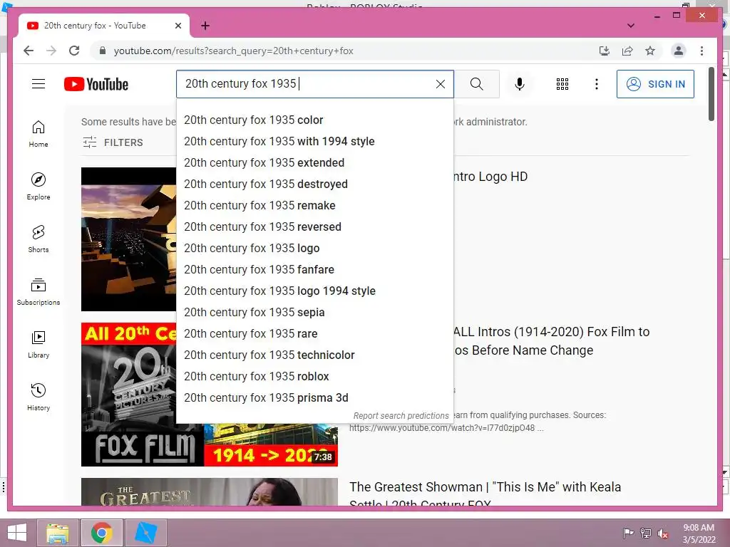Screen dimensions: 730x547
Task: Click the YouTube logo
Action: point(96,84)
